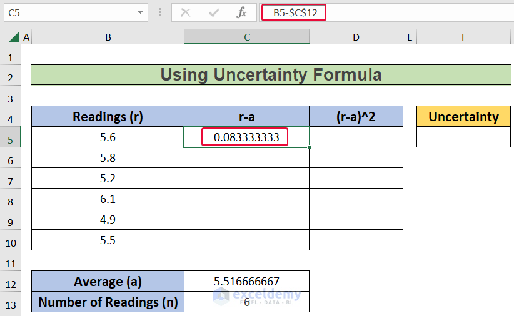
Task: Select row 5 header
Action: [x=10, y=137]
